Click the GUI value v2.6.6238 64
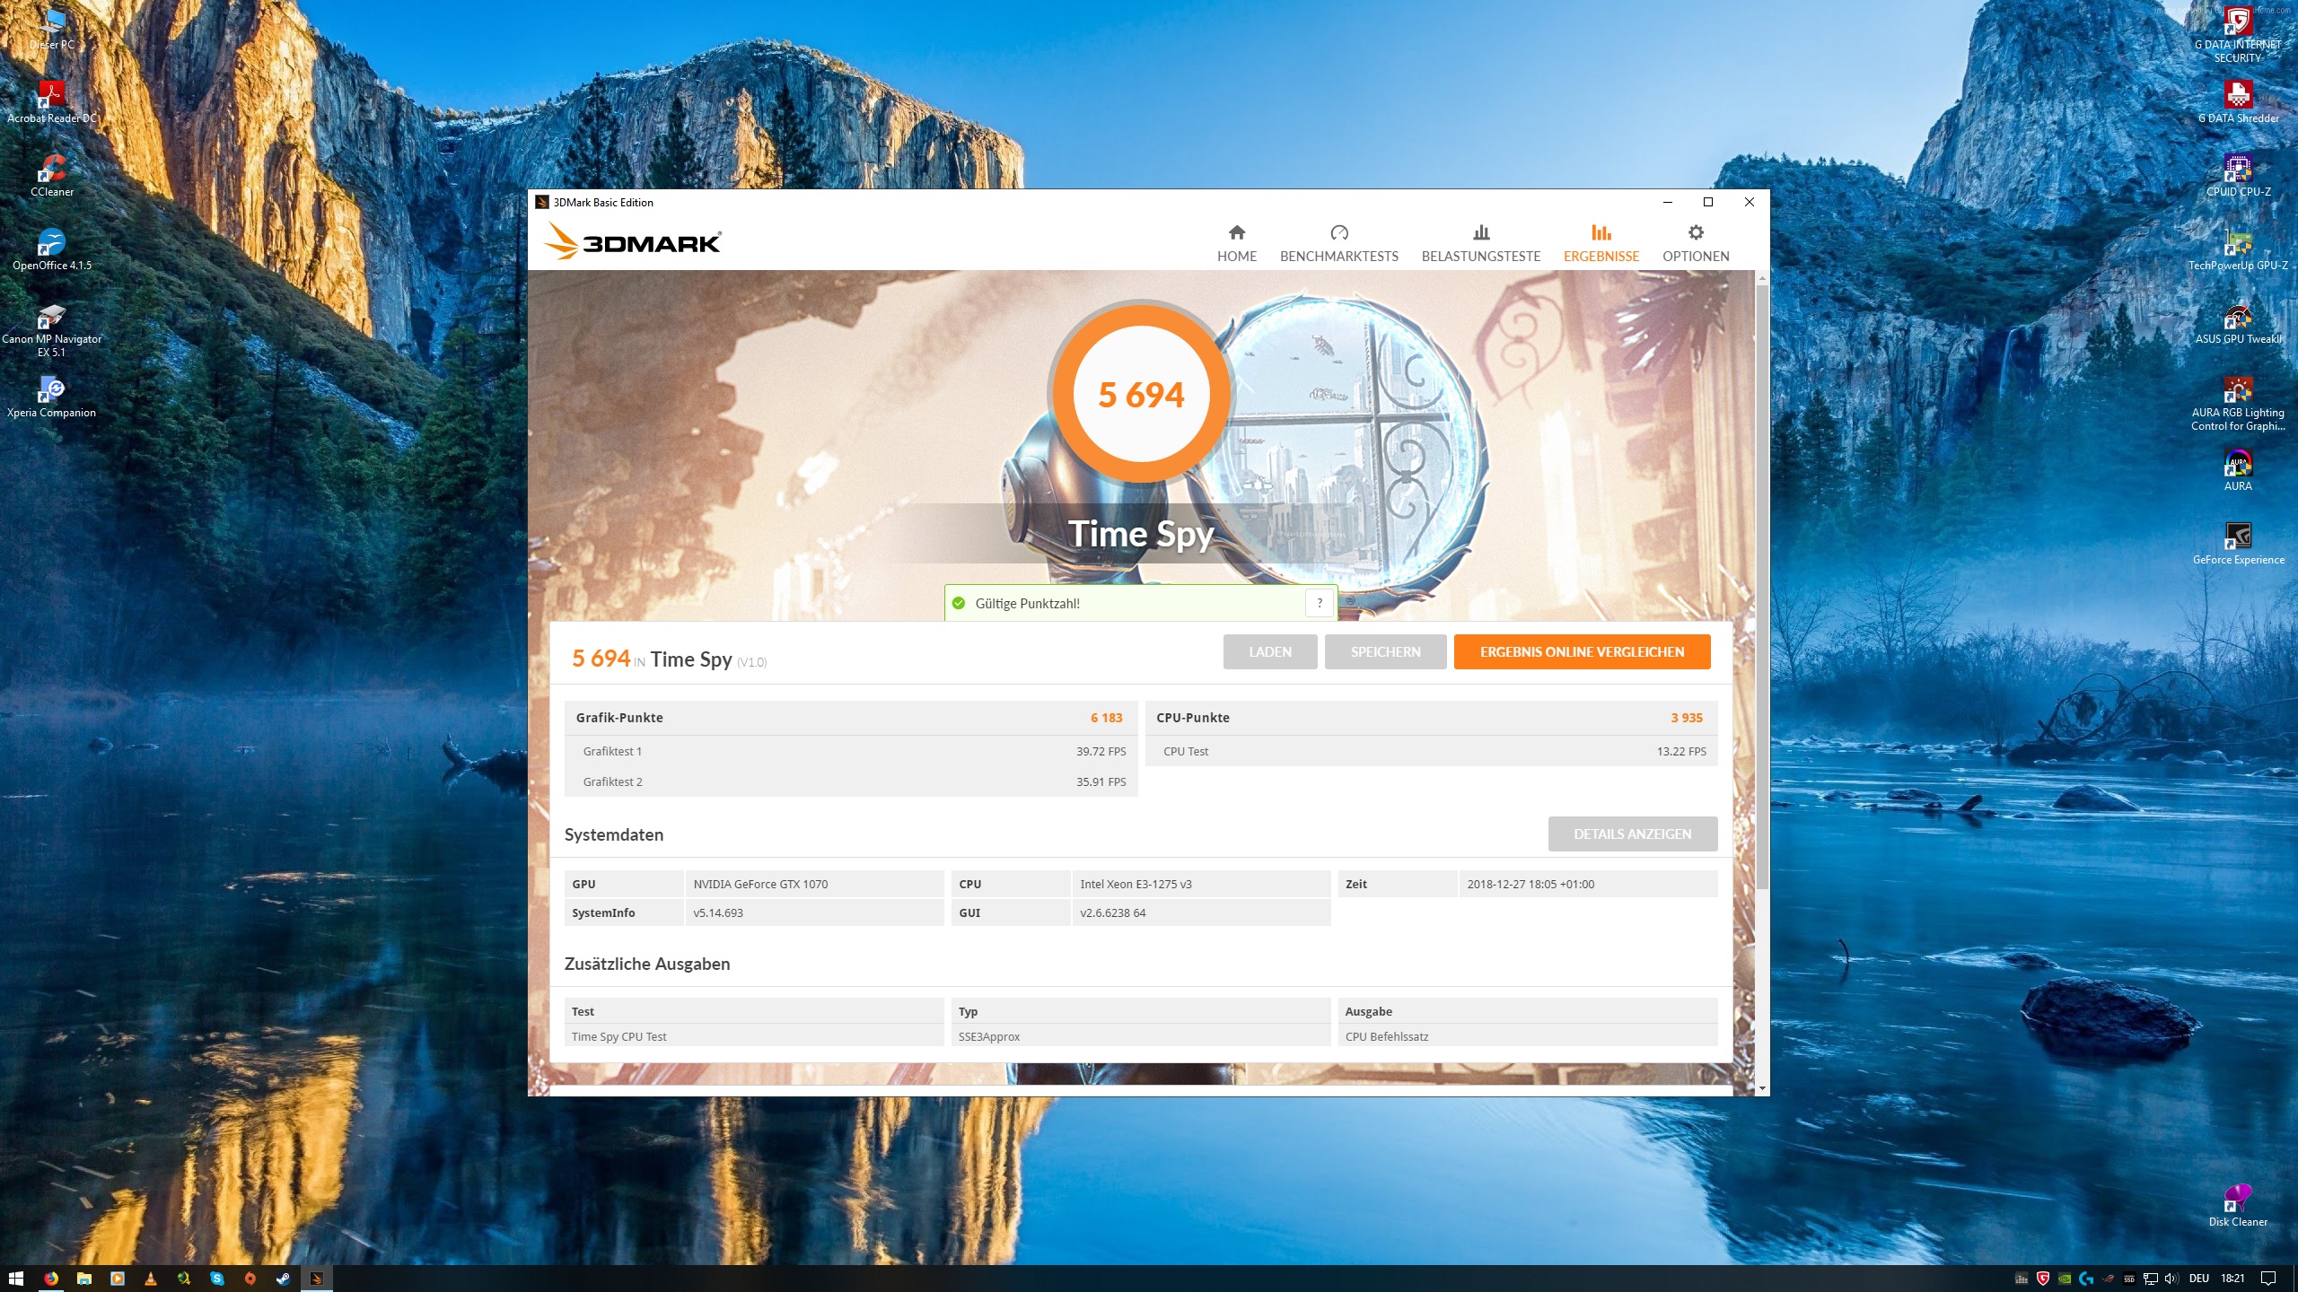This screenshot has width=2298, height=1292. pos(1113,913)
